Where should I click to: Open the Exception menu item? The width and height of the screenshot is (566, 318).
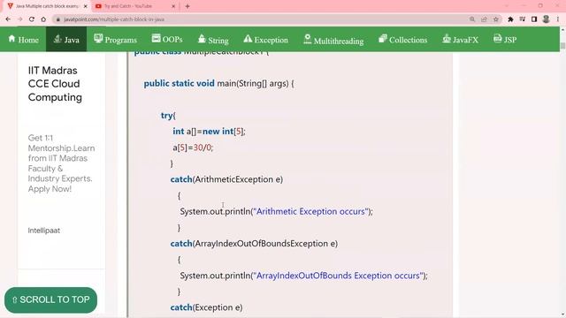click(x=266, y=39)
